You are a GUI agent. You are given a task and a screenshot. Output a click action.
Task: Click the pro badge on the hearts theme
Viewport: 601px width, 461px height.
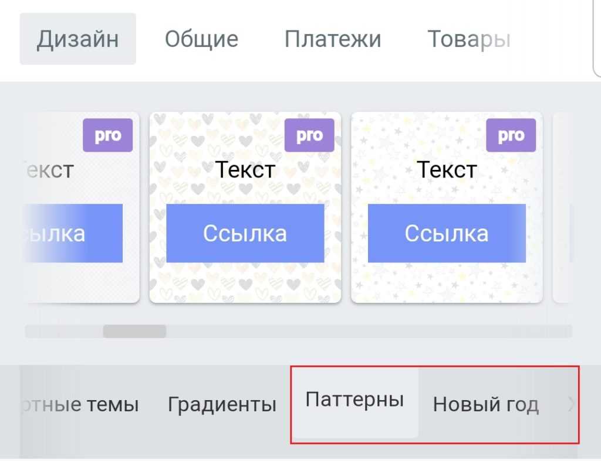[x=309, y=135]
